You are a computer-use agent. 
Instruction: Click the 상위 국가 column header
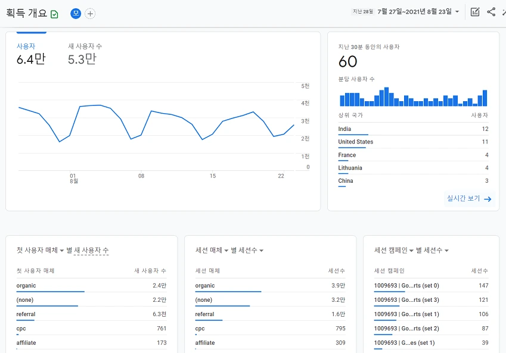[x=350, y=115]
